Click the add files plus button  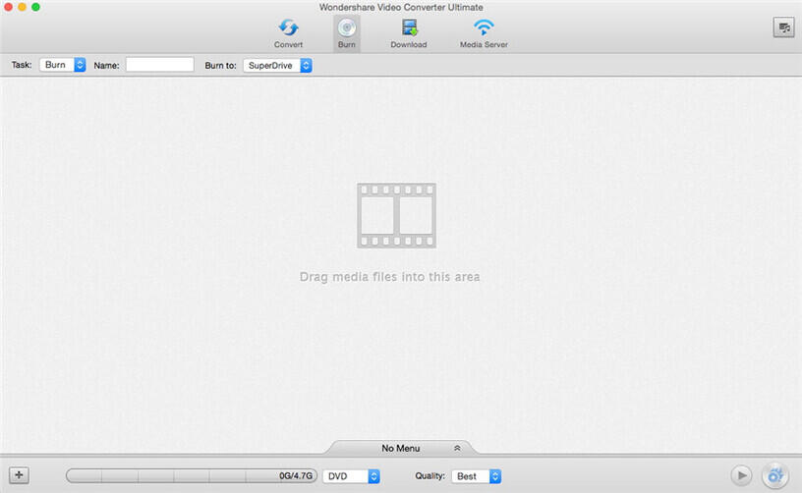pos(19,475)
